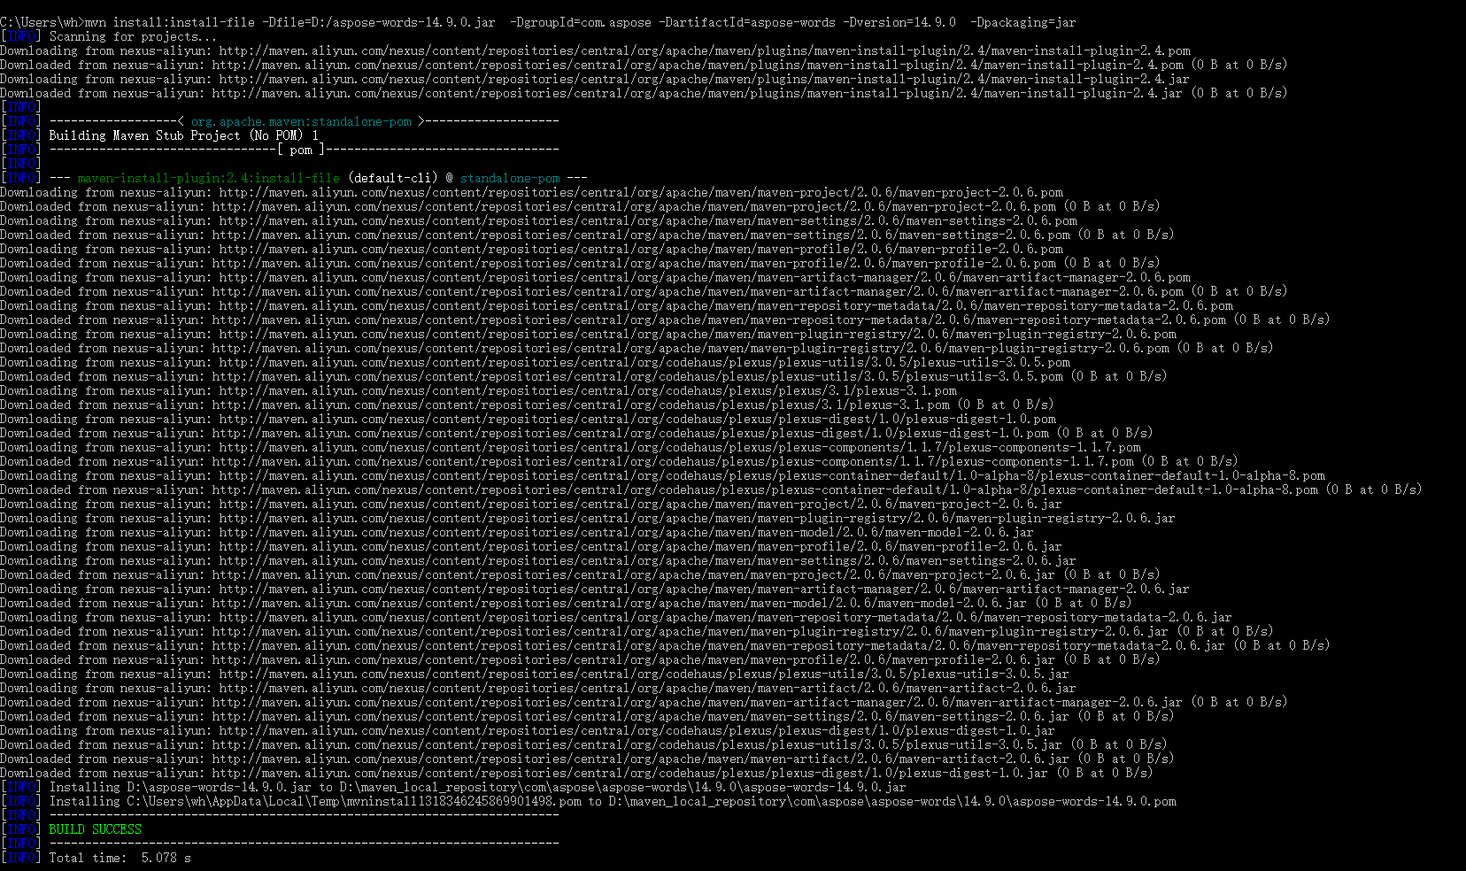Click the Downloaded line for maven-artifact-manager-2.0.6.pom
The height and width of the screenshot is (871, 1466).
[x=644, y=291]
